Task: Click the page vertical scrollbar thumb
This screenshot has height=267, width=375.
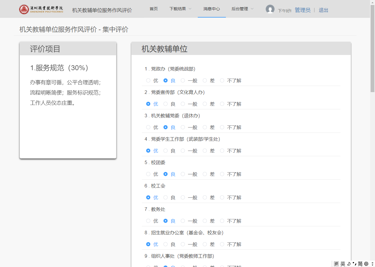Action: (372, 48)
